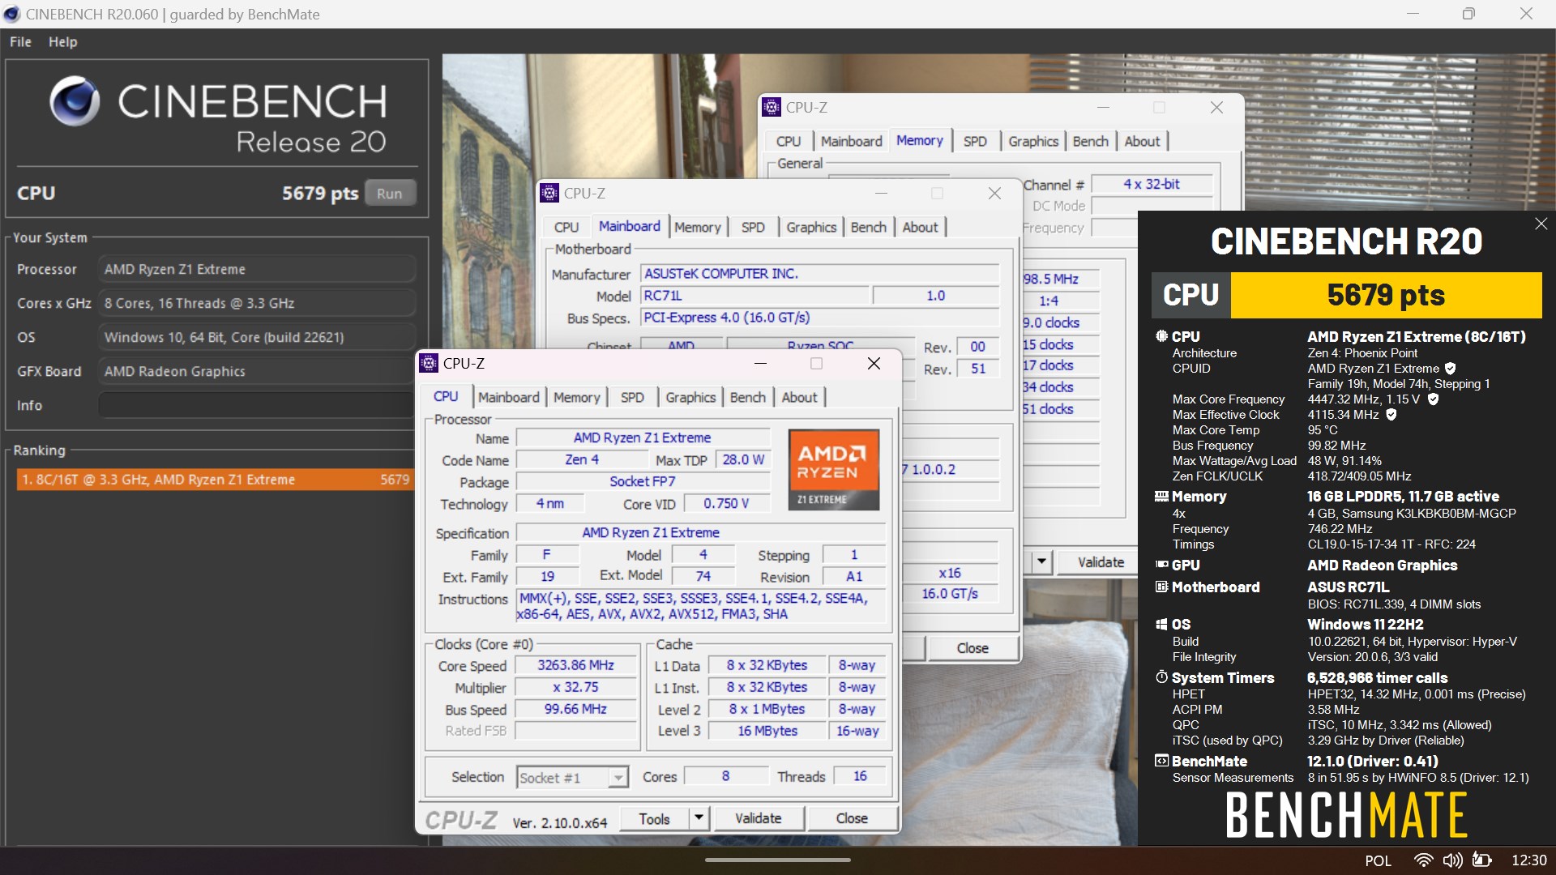Open dropdown arrow beside Validate in Memory window
The width and height of the screenshot is (1556, 875).
(1041, 561)
